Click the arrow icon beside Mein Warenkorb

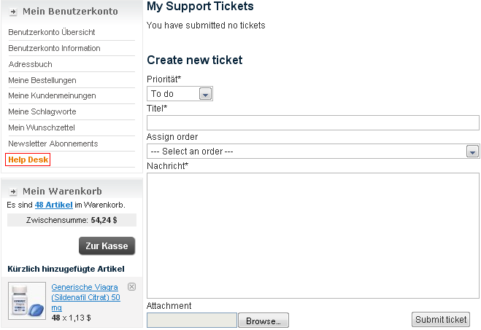(13, 192)
